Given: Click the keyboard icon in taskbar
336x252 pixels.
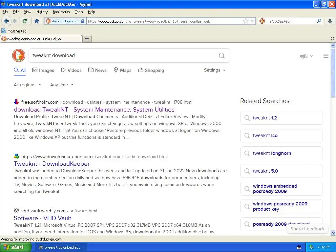Looking at the screenshot, I should pyautogui.click(x=299, y=247).
